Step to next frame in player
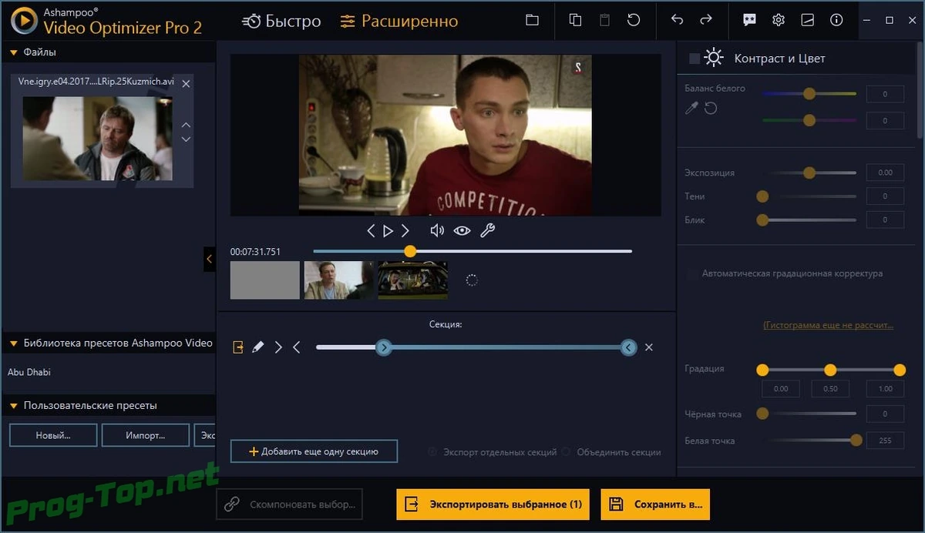The image size is (925, 533). click(x=405, y=230)
